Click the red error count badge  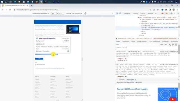point(163,13)
